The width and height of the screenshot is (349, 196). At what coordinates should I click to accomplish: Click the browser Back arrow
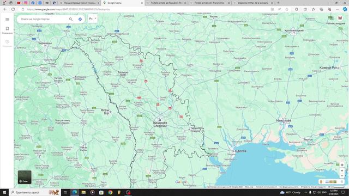pos(5,9)
